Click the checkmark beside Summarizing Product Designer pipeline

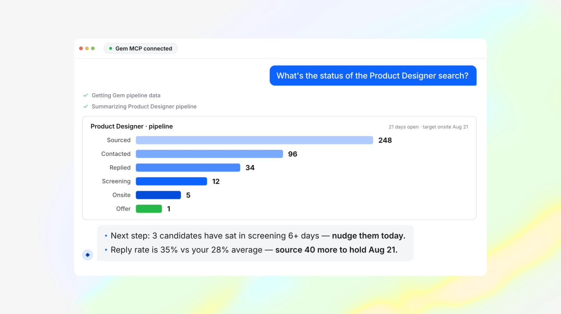86,106
